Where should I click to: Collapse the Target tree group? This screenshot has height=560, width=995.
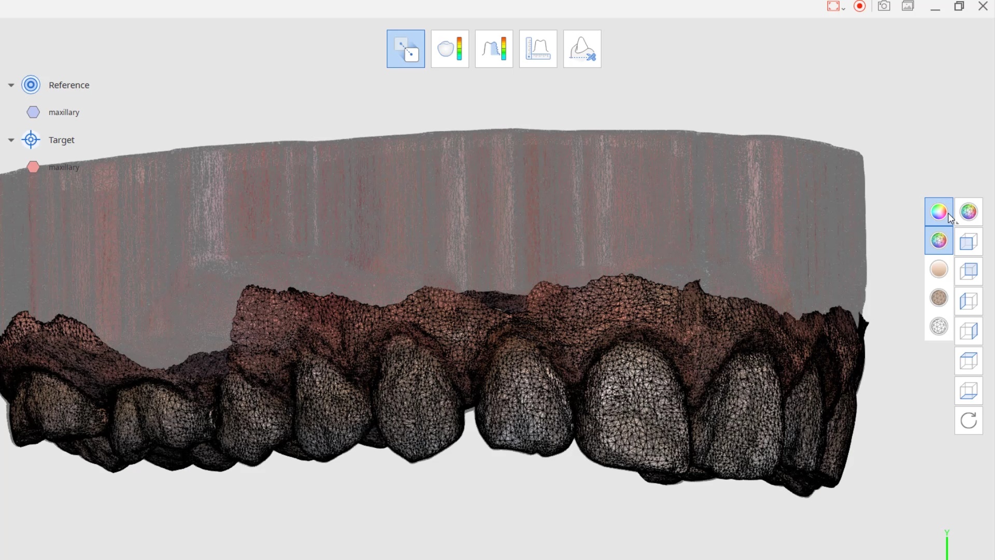coord(11,140)
